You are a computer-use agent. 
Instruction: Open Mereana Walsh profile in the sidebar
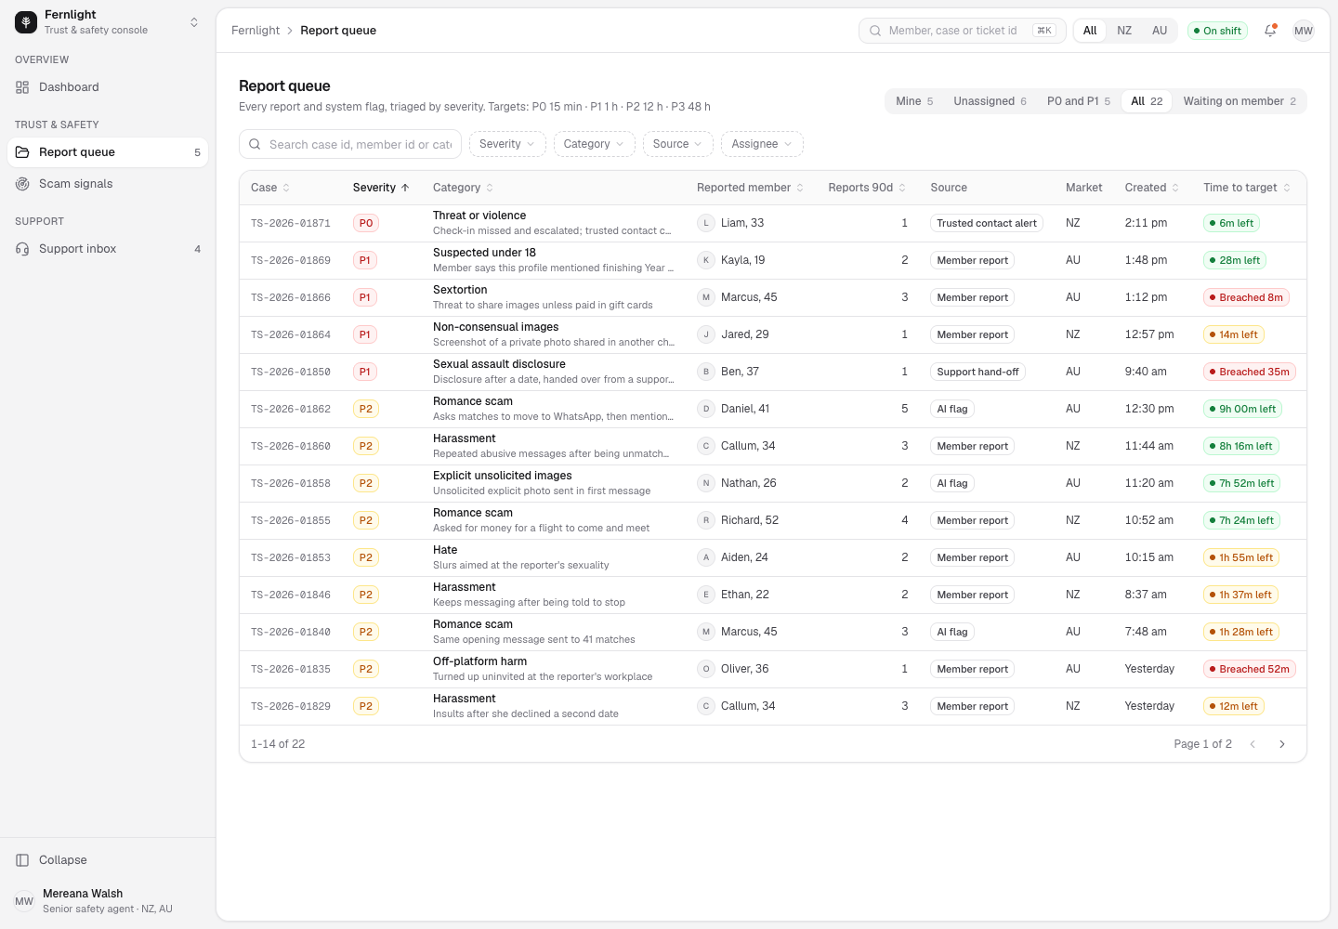pyautogui.click(x=108, y=901)
